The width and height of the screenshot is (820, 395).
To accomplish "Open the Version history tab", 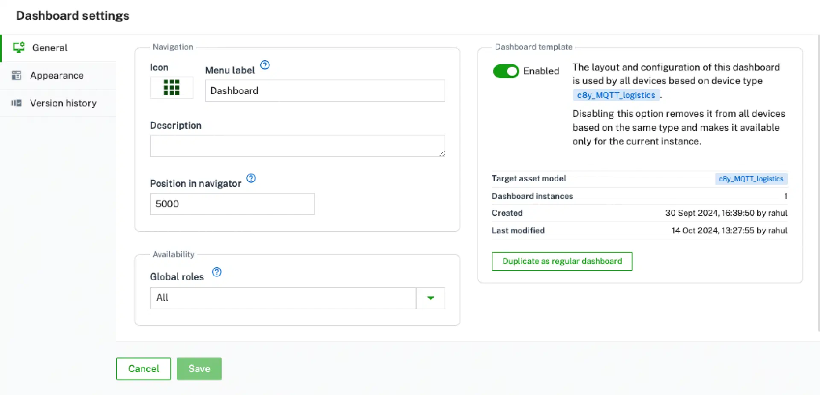I will (63, 103).
